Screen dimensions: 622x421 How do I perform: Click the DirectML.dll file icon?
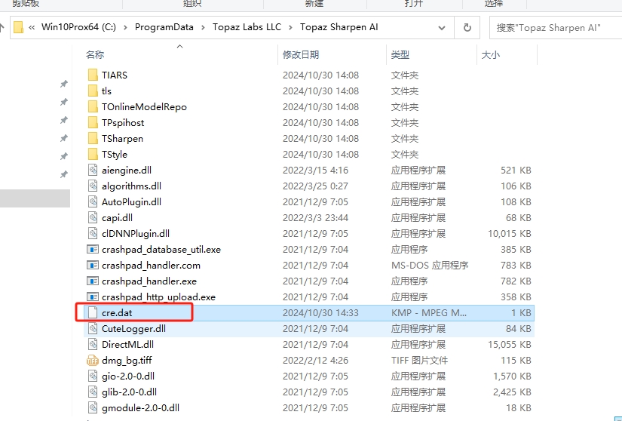93,344
